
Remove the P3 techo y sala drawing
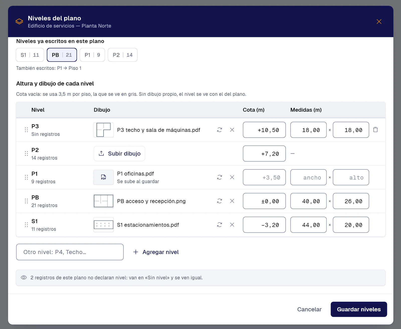(232, 130)
